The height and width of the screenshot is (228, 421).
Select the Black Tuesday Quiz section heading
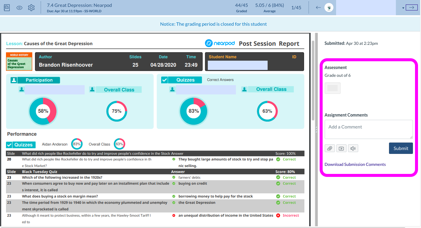pos(40,171)
